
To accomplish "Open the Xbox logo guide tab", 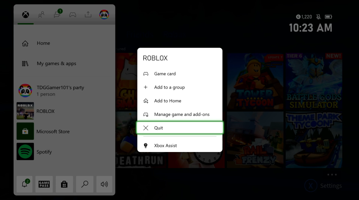I will click(x=26, y=15).
